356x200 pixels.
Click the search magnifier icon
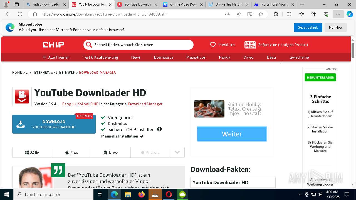point(89,45)
